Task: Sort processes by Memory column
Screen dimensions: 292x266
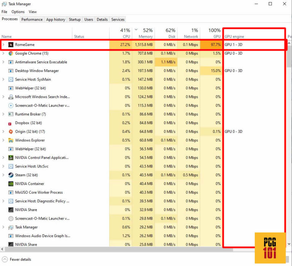Action: (143, 33)
